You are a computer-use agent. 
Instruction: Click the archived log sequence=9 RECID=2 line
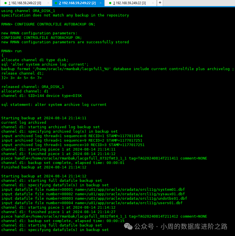click(72, 140)
